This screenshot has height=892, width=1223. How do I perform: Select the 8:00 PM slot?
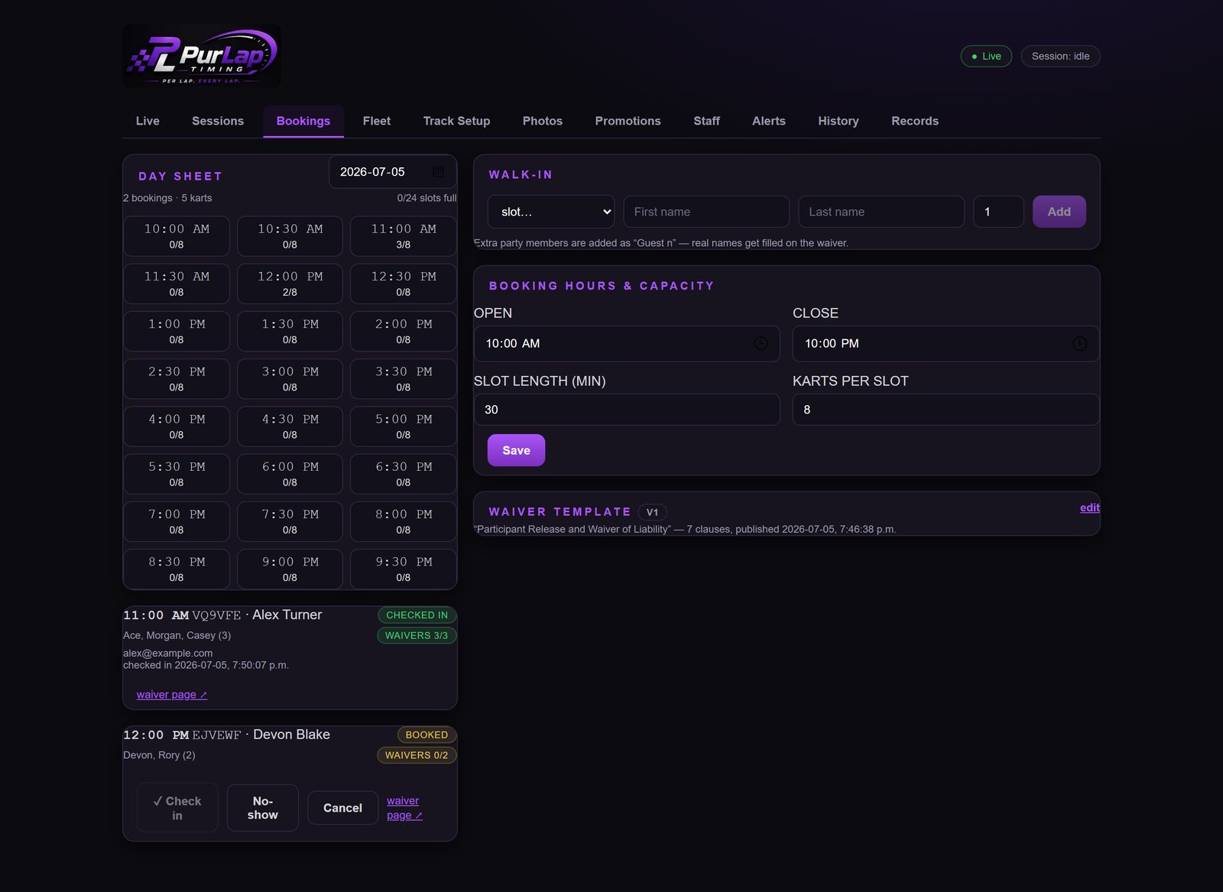[404, 521]
